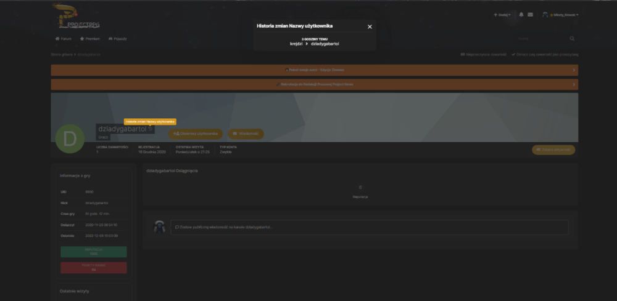The width and height of the screenshot is (617, 301).
Task: Click the Nick row in game info
Action: coord(94,203)
